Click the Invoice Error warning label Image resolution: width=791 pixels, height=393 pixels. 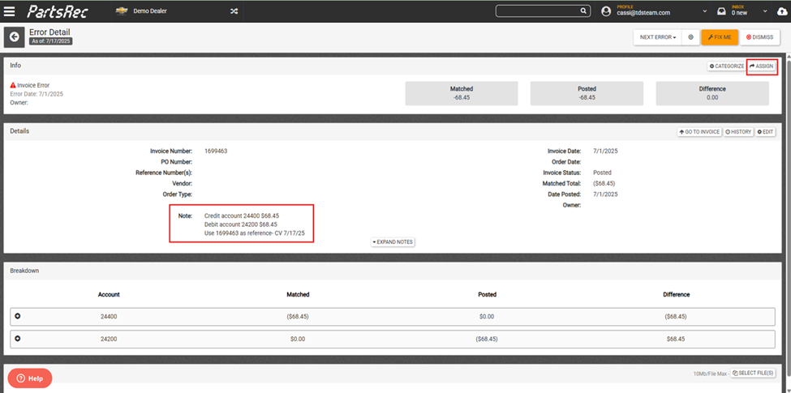tap(30, 86)
